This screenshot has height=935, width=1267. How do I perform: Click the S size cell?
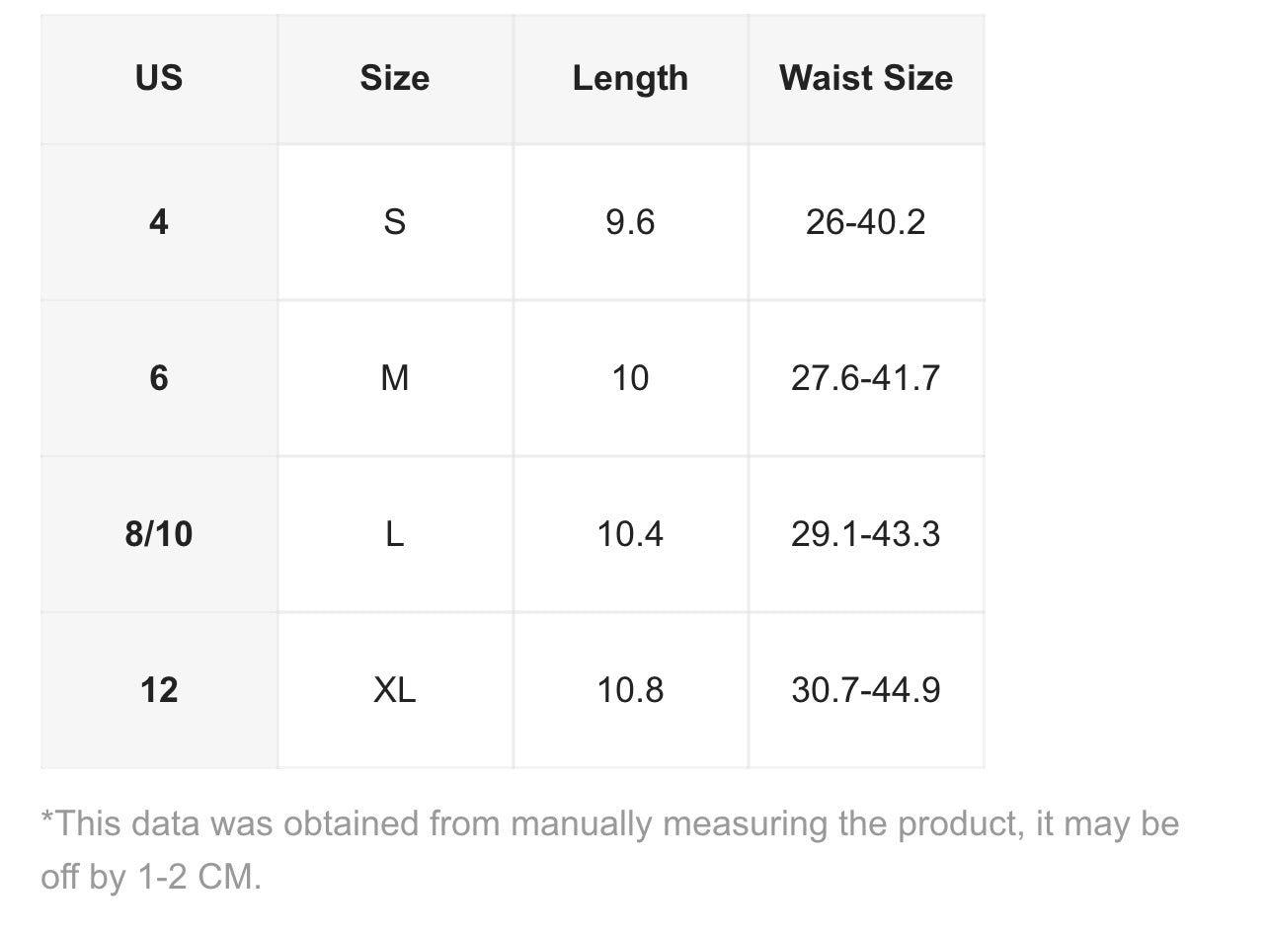click(395, 222)
